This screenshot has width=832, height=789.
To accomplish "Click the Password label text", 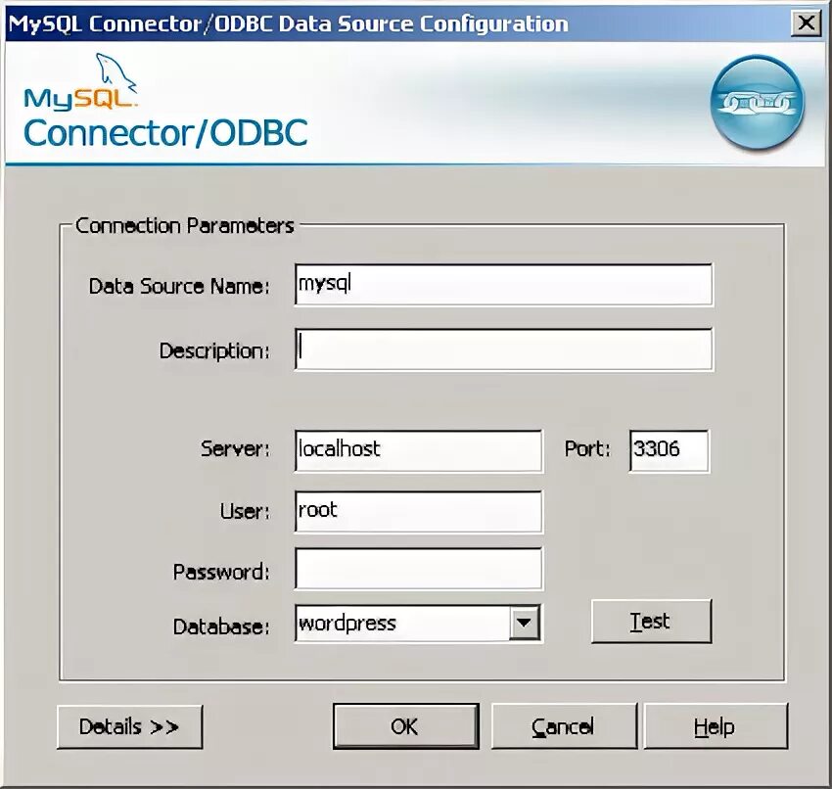I will (x=221, y=572).
